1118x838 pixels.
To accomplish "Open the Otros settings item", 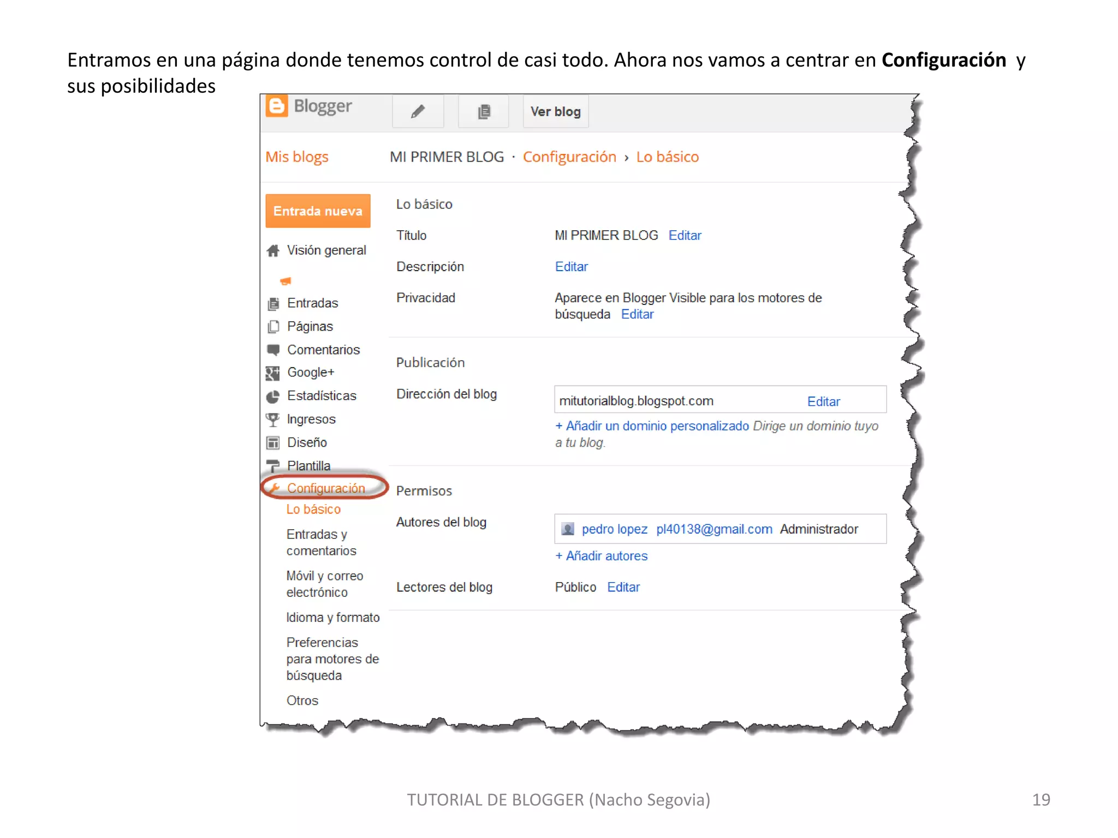I will pos(302,701).
